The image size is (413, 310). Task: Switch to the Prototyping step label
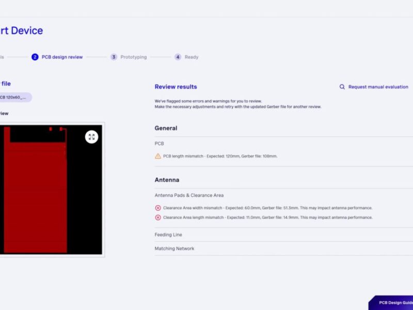pos(133,57)
